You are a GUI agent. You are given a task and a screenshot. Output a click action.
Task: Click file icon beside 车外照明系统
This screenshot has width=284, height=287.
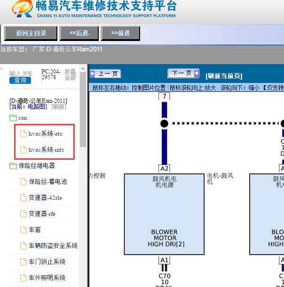click(23, 278)
